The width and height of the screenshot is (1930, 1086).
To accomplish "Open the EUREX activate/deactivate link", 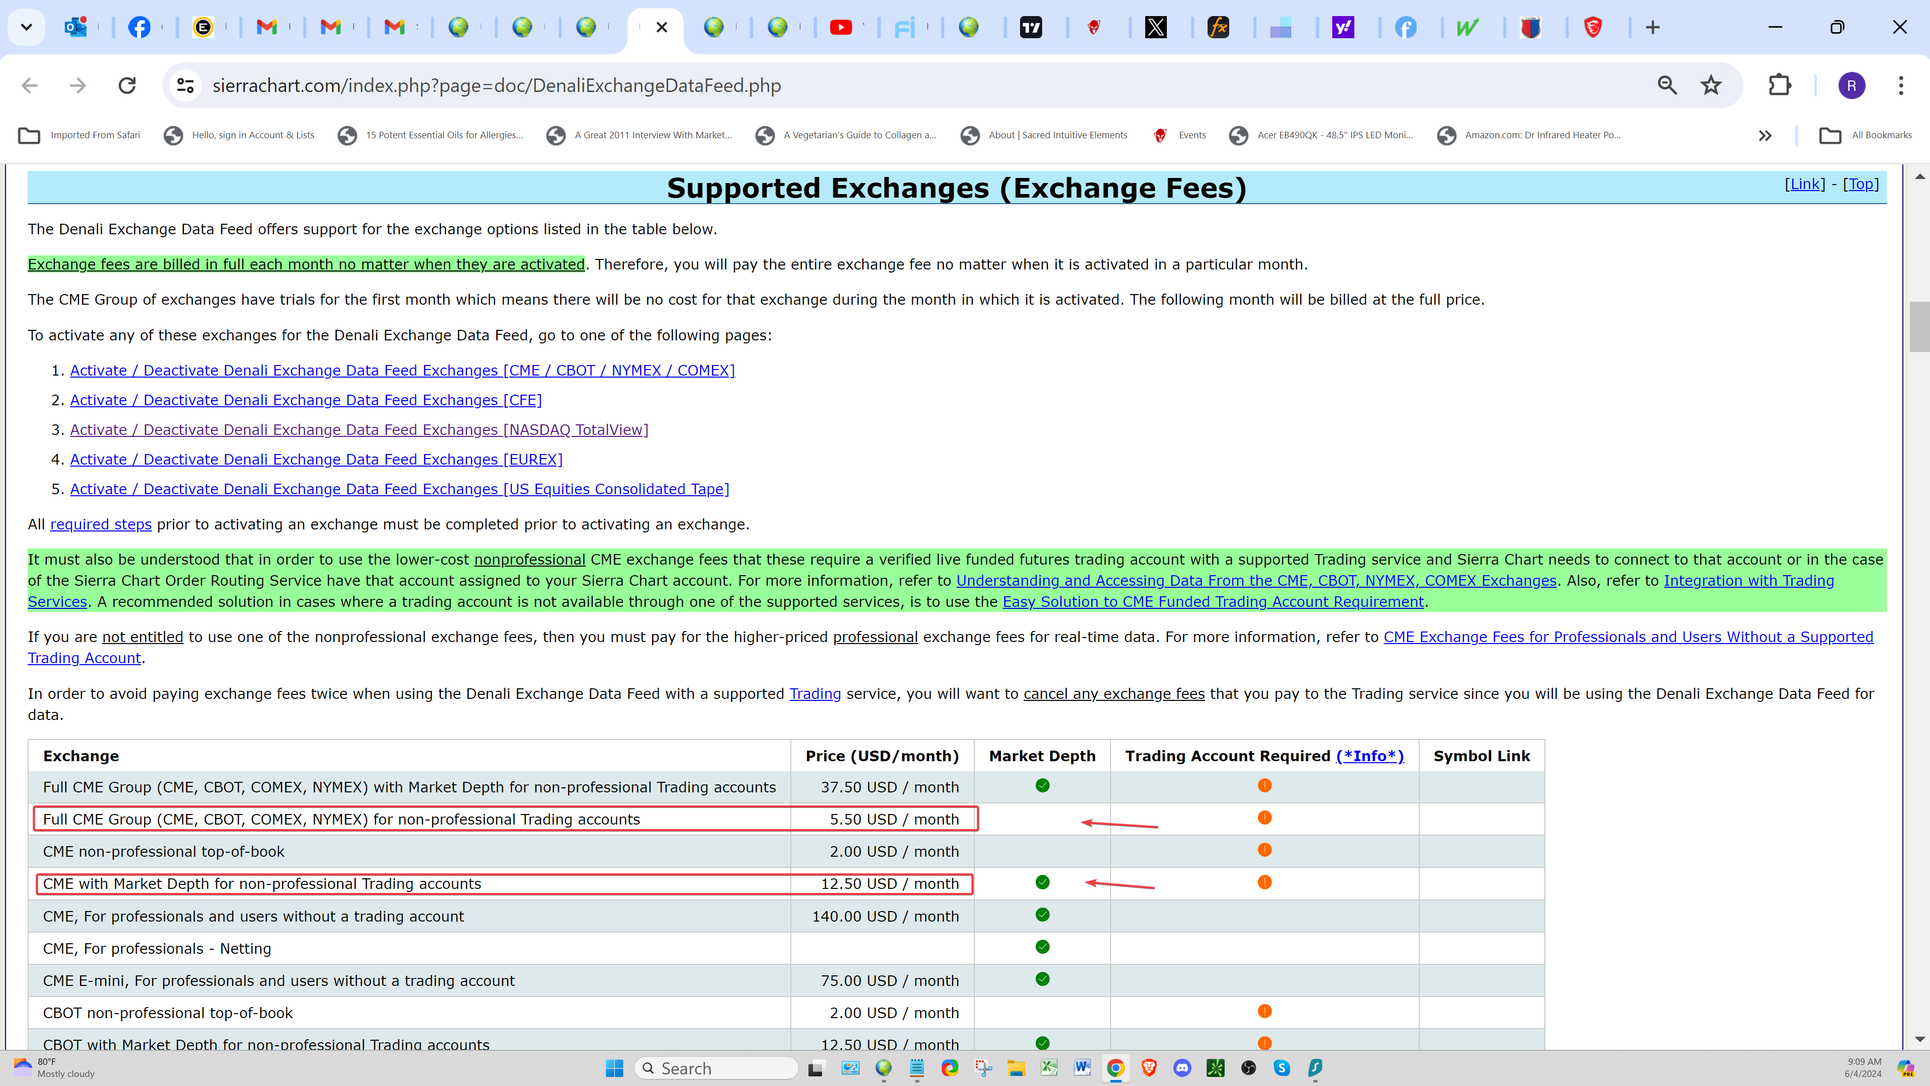I will point(316,460).
